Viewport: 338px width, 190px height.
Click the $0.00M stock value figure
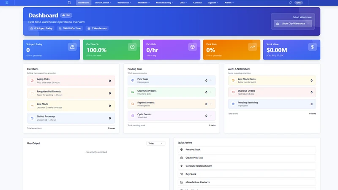(x=277, y=50)
